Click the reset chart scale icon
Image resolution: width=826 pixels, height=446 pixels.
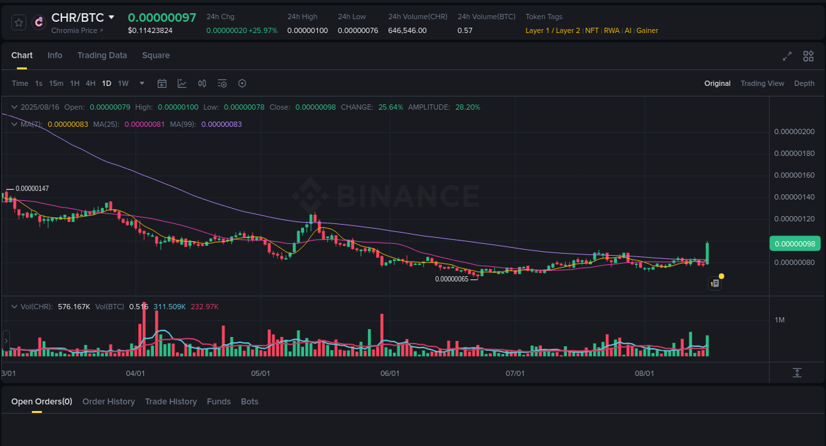click(797, 373)
